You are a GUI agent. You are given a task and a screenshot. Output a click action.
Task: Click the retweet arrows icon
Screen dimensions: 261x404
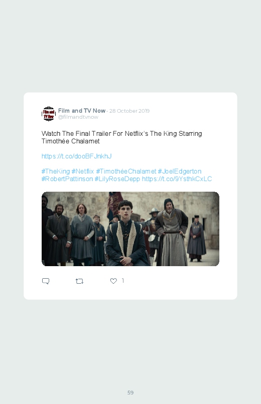tap(79, 281)
